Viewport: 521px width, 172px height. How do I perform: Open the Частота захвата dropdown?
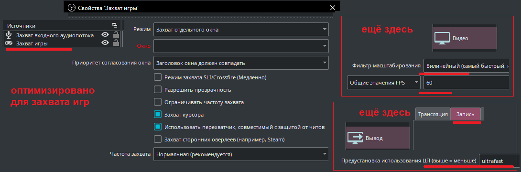(x=241, y=154)
